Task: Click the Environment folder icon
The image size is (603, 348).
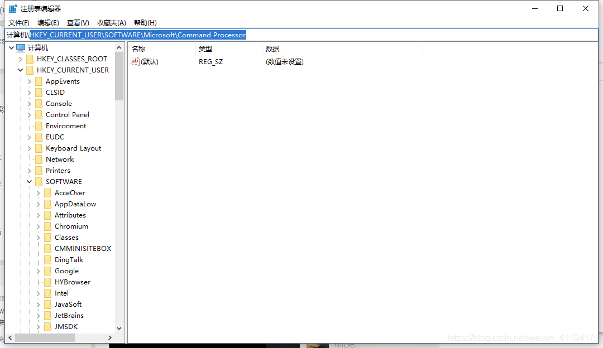Action: pos(39,126)
